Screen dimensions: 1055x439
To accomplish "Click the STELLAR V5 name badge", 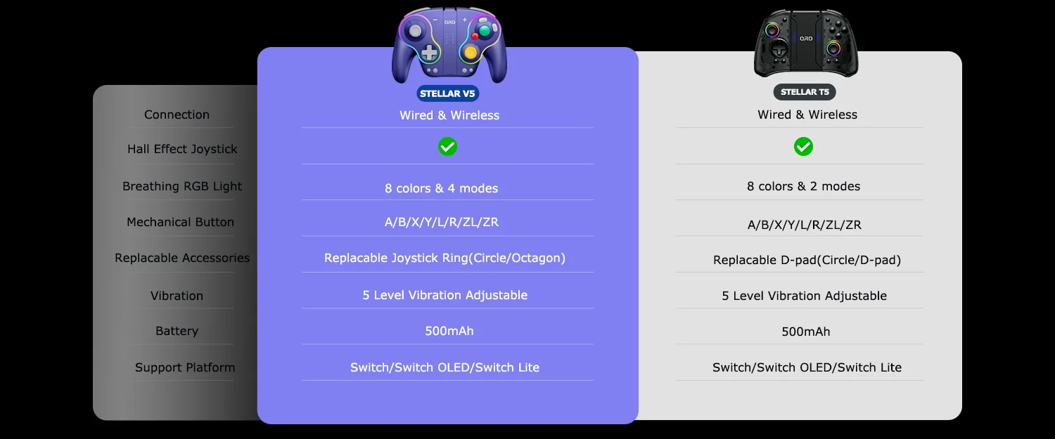I will 448,93.
